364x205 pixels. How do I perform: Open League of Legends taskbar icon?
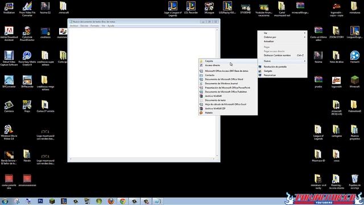pyautogui.click(x=64, y=201)
